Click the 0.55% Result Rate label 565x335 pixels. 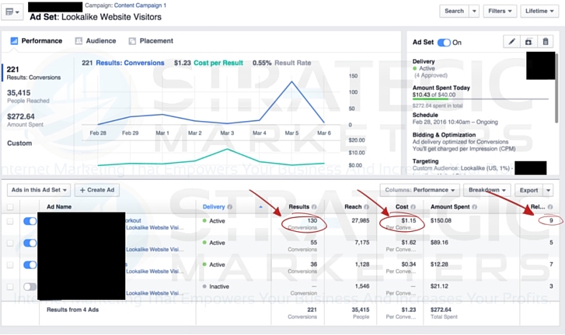(282, 63)
